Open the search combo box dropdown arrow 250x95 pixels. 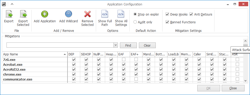point(116,45)
